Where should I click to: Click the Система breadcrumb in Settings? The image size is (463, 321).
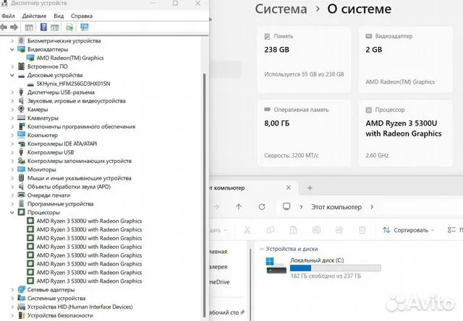click(281, 9)
